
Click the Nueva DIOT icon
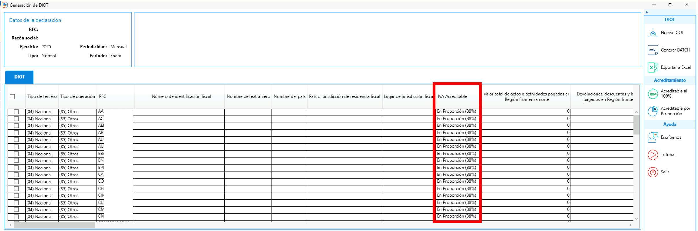[x=653, y=33]
